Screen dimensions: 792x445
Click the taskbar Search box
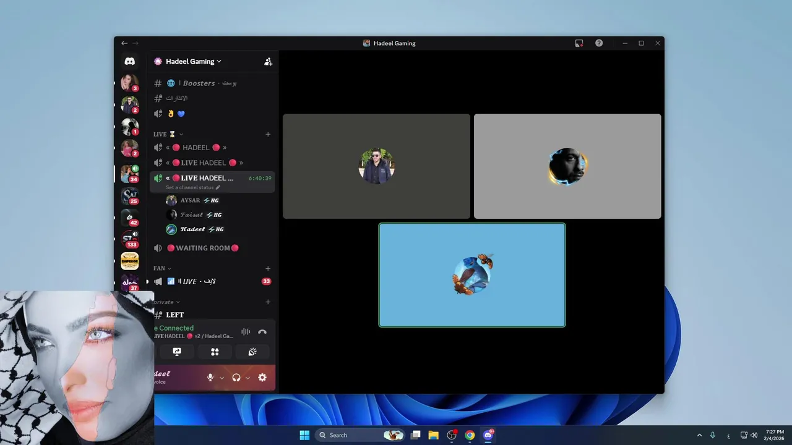(361, 435)
